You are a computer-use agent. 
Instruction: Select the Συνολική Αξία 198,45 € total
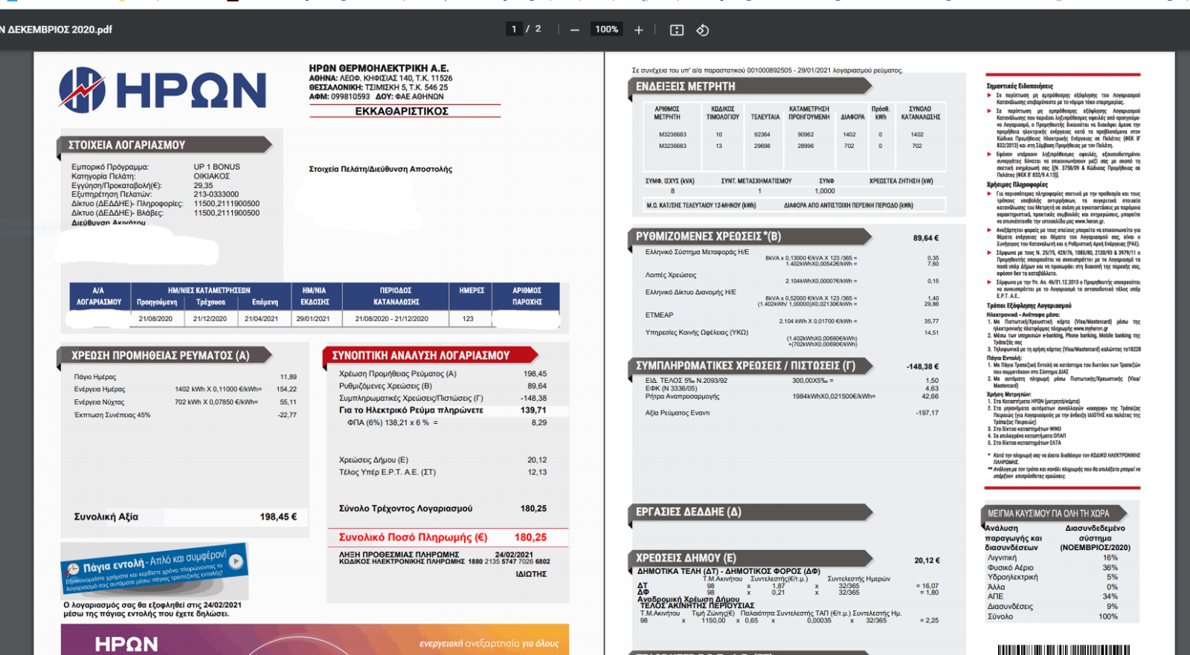pyautogui.click(x=185, y=517)
